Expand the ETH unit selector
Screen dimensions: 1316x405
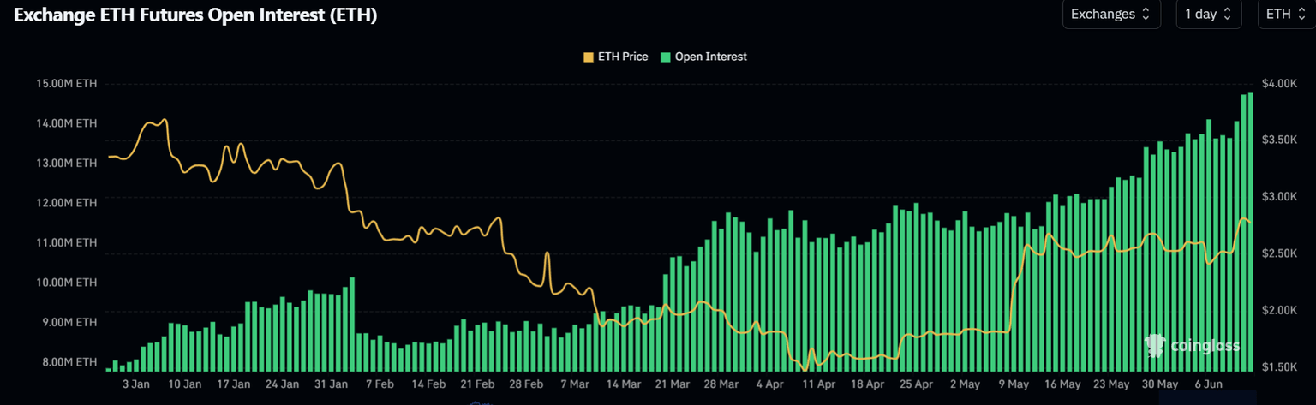coord(1286,15)
